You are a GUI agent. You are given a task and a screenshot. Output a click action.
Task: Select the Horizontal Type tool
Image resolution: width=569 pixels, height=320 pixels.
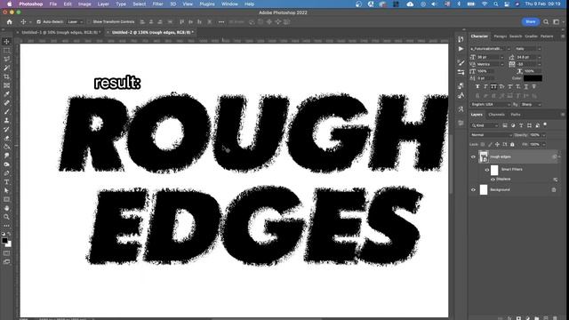[6, 181]
